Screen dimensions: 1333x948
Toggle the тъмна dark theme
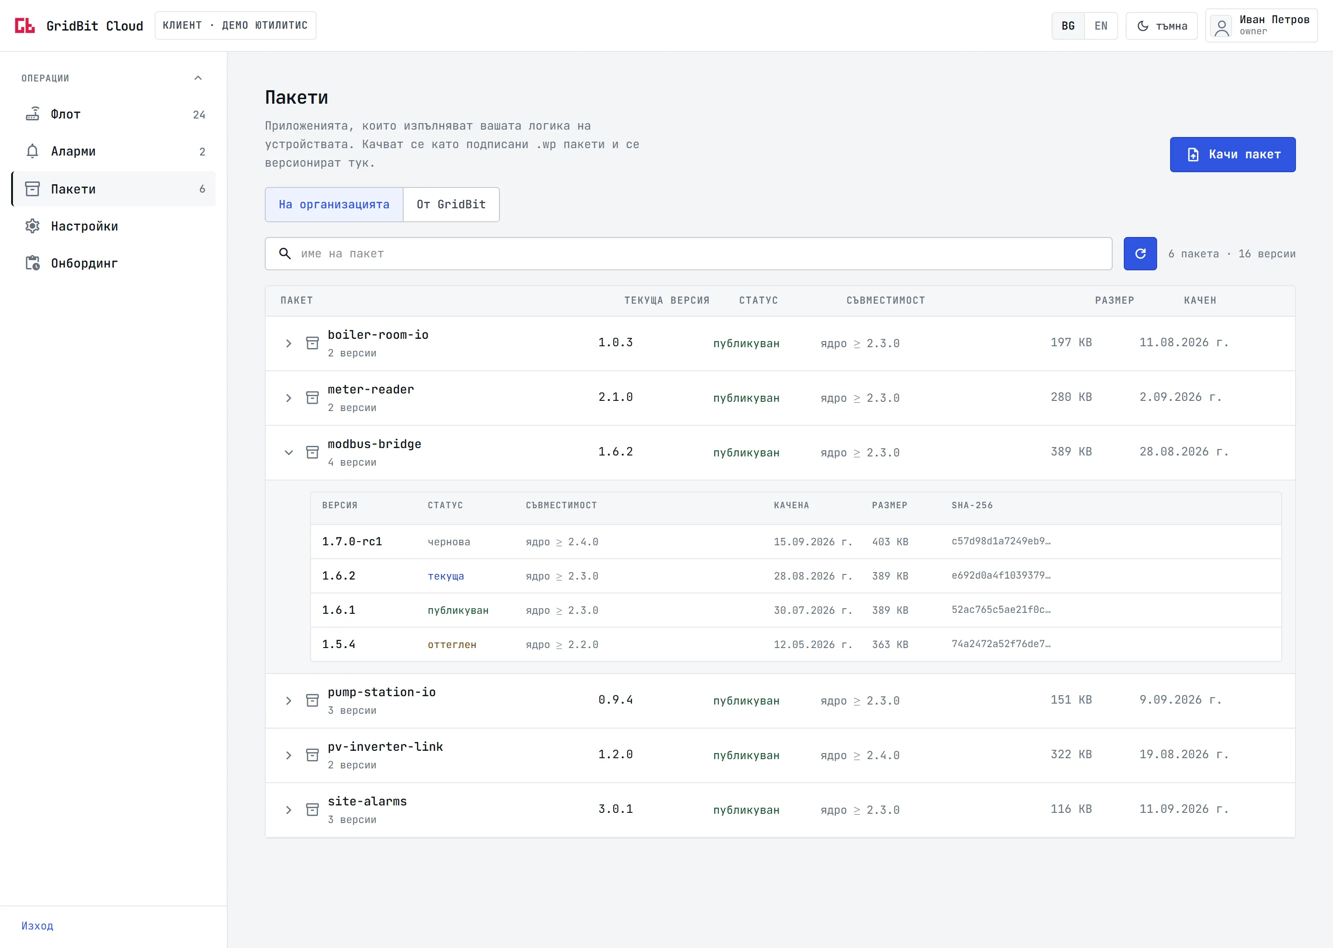click(1161, 25)
